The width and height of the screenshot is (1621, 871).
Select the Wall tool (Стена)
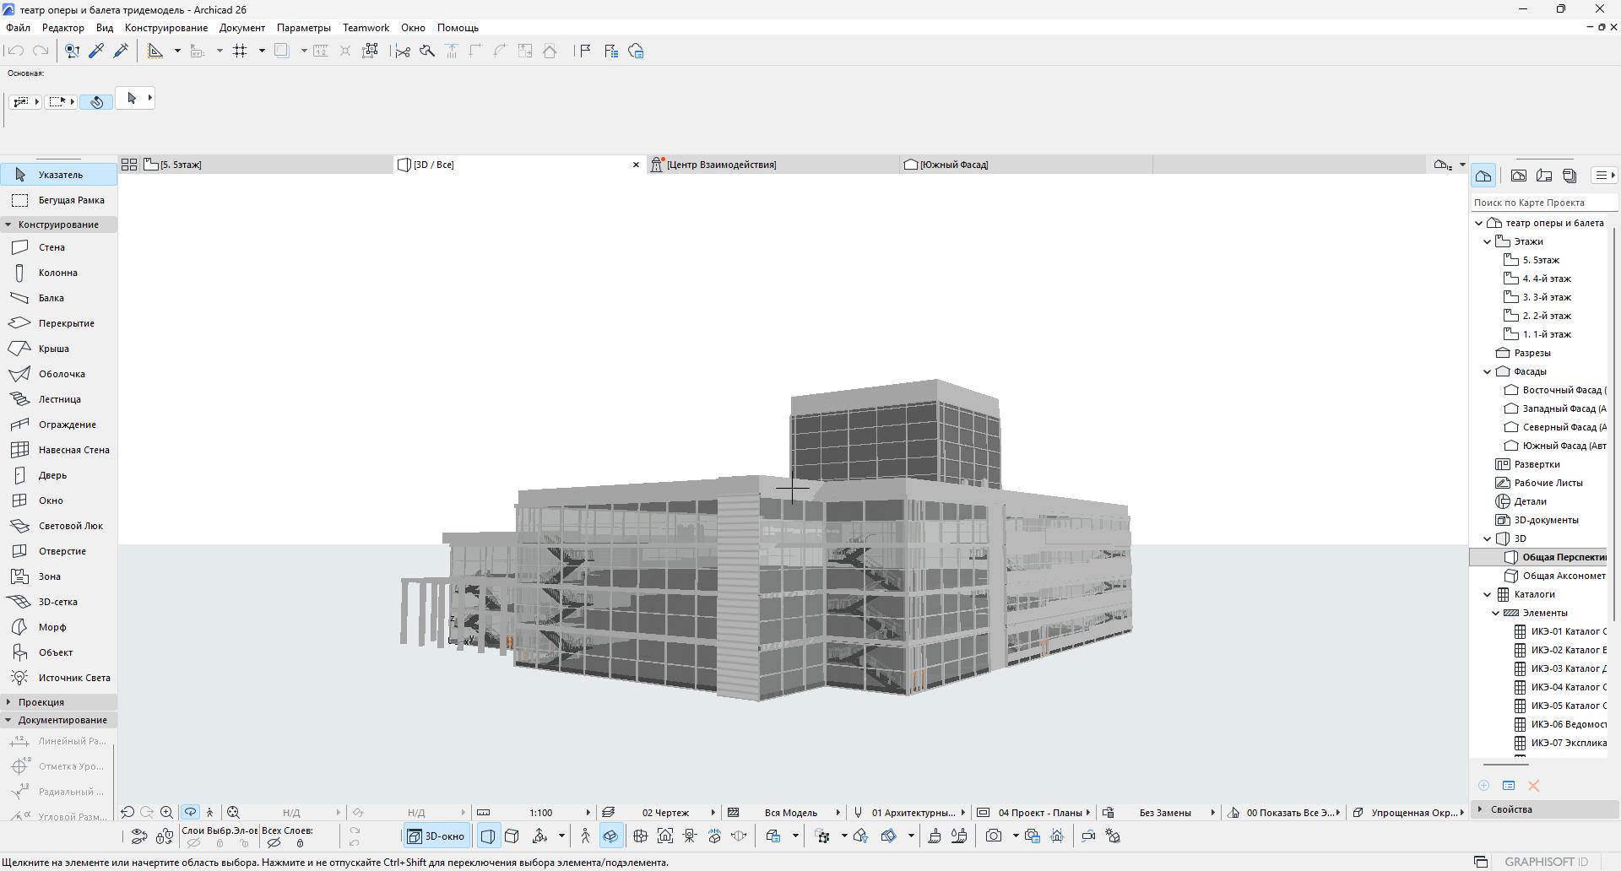(x=51, y=247)
